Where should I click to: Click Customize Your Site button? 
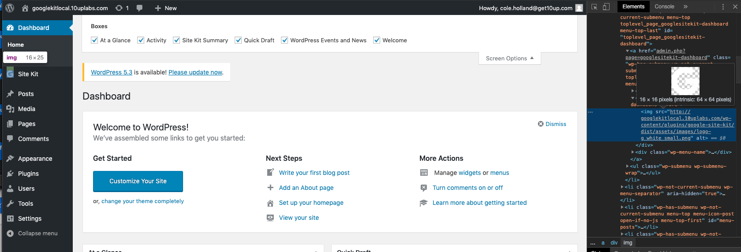(x=138, y=181)
